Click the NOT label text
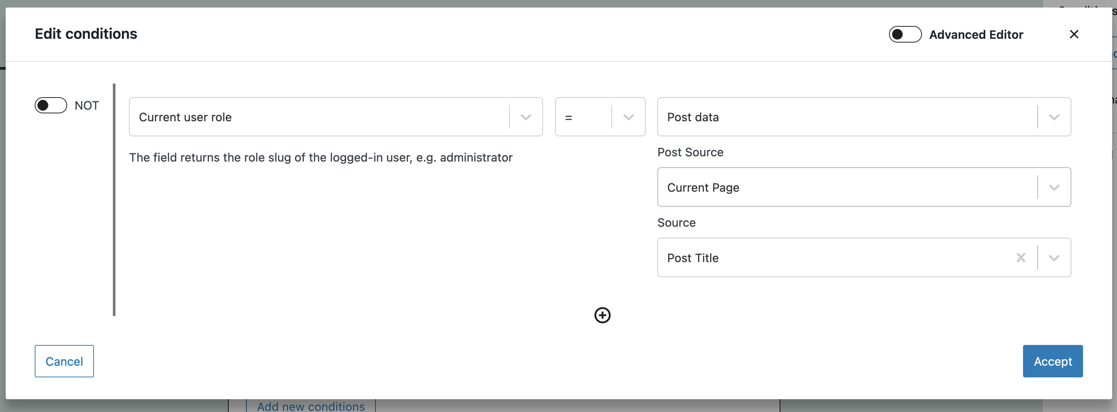Screen dimensions: 1117x412 click(87, 105)
